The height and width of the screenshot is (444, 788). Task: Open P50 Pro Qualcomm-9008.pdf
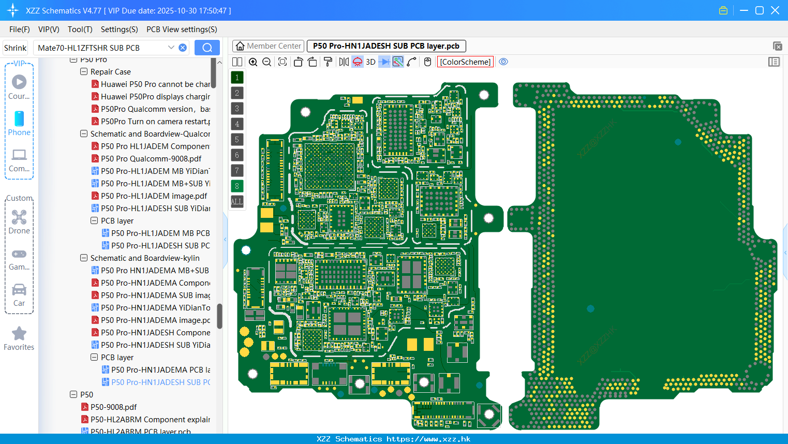[x=151, y=159]
